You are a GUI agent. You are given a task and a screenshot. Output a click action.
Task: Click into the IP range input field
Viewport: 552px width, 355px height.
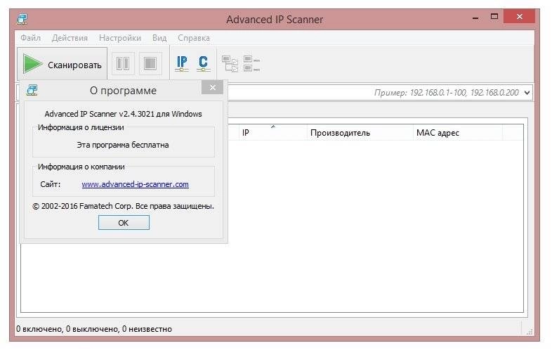[x=373, y=93]
